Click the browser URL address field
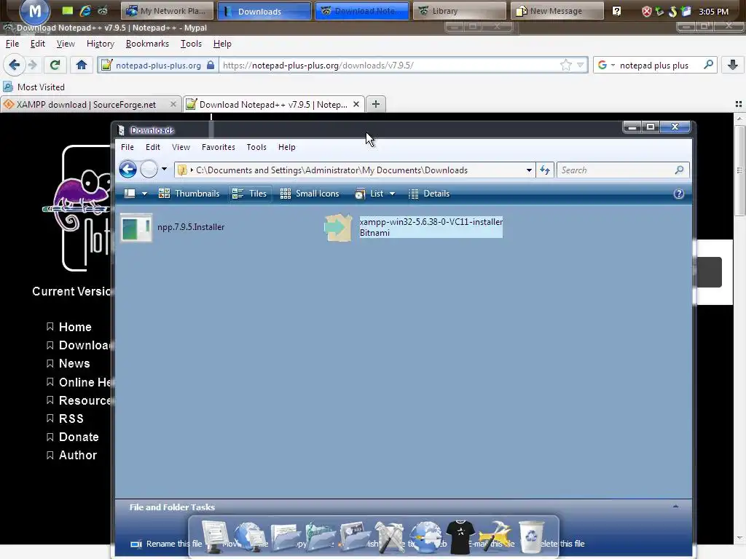The image size is (746, 559). pos(390,65)
